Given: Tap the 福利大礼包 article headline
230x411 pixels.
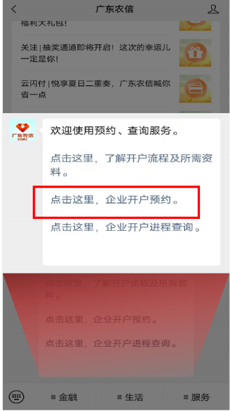Looking at the screenshot, I should click(x=44, y=24).
